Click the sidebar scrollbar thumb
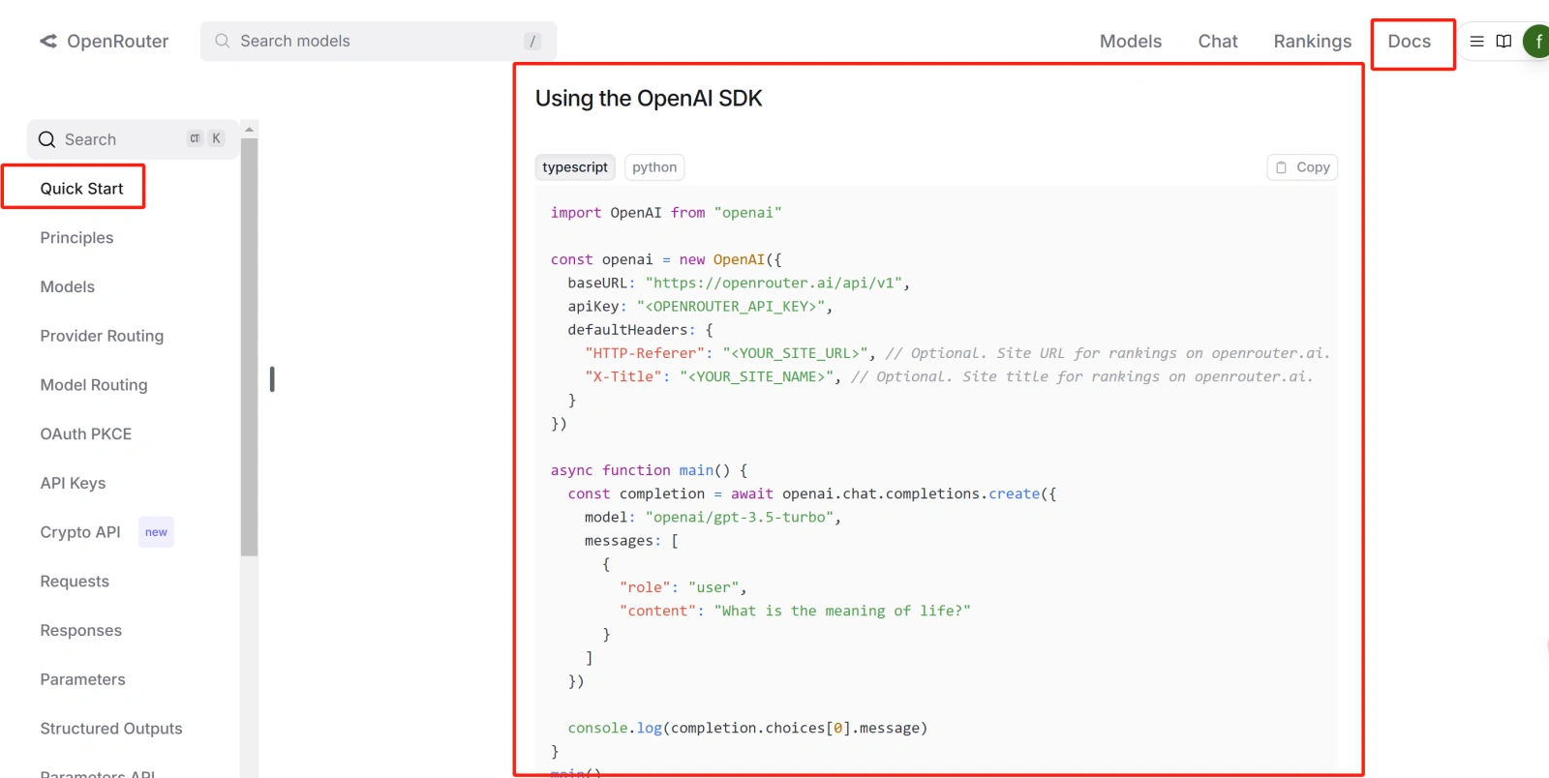The height and width of the screenshot is (778, 1549). [249, 348]
